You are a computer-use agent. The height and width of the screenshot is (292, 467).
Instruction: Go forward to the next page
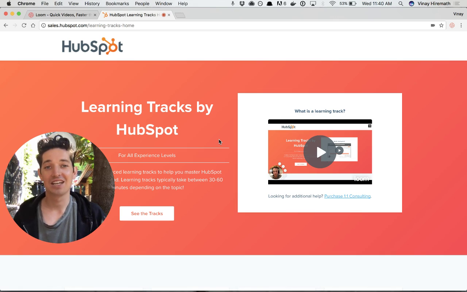click(15, 26)
